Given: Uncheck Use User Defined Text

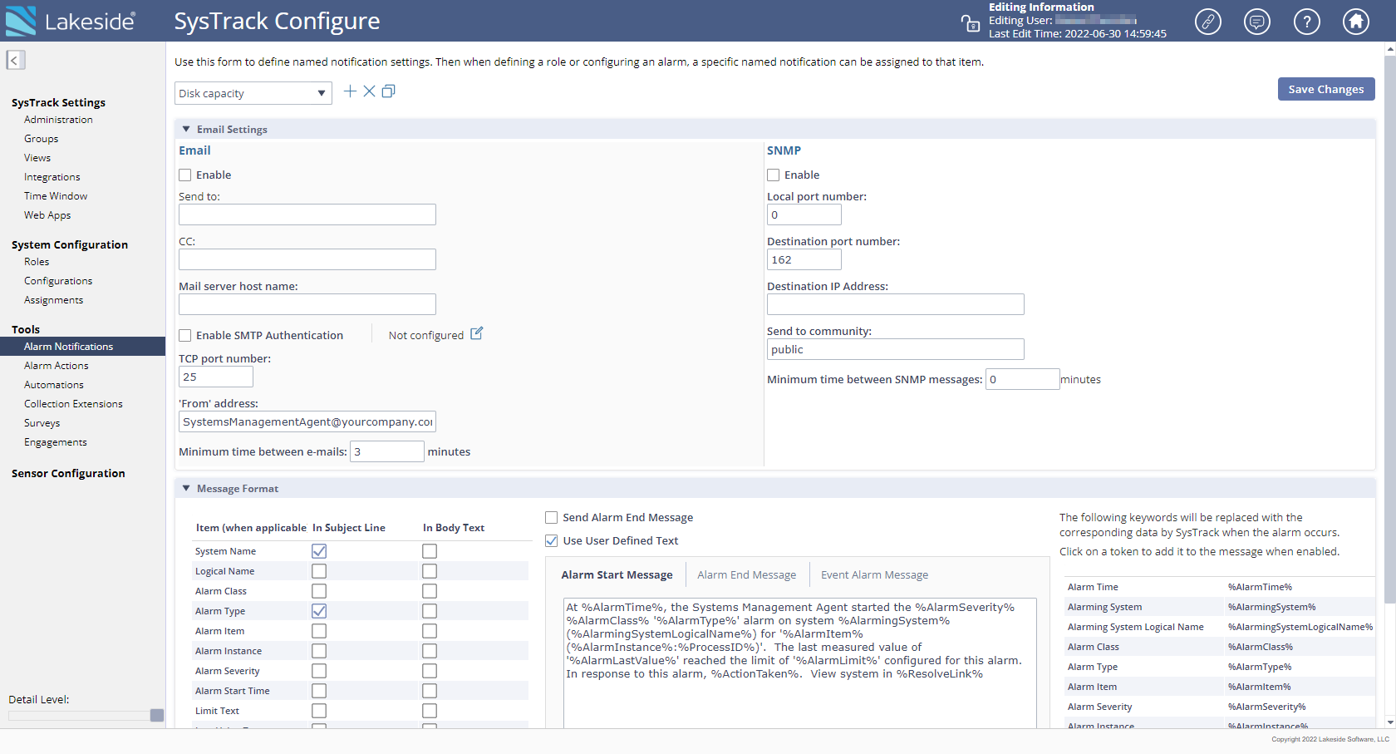Looking at the screenshot, I should pyautogui.click(x=552, y=541).
